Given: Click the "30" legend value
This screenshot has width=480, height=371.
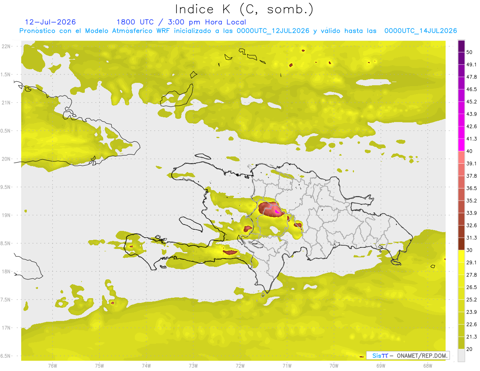Looking at the screenshot, I should [470, 250].
